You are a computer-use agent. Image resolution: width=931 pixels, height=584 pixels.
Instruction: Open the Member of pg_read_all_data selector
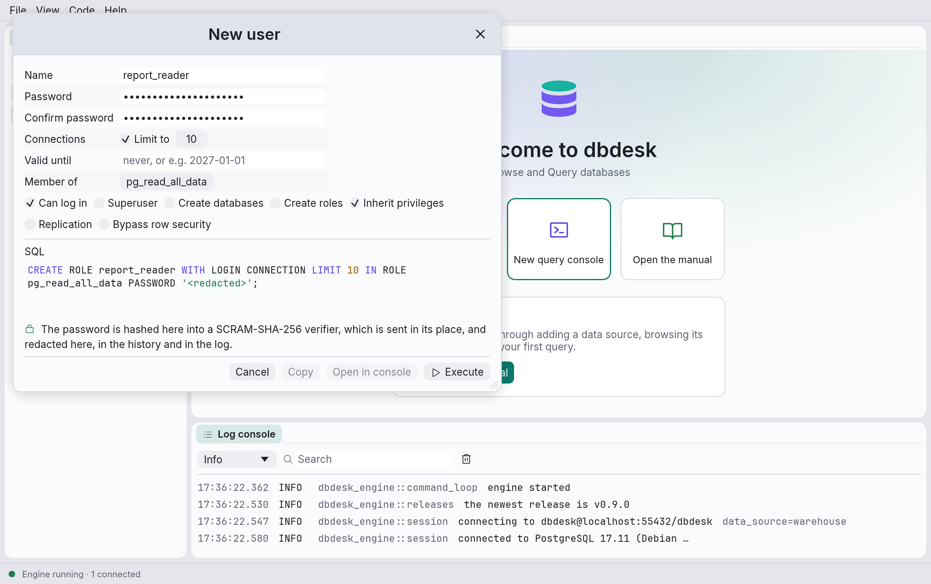pos(166,182)
